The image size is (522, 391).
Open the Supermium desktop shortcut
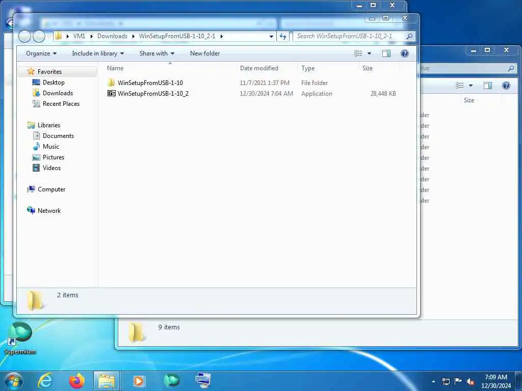coord(20,338)
